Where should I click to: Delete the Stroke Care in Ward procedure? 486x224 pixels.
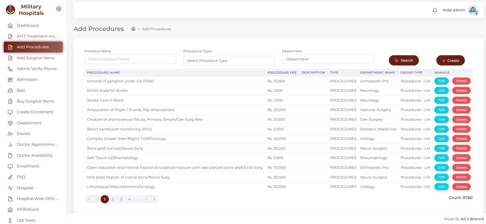point(461,100)
